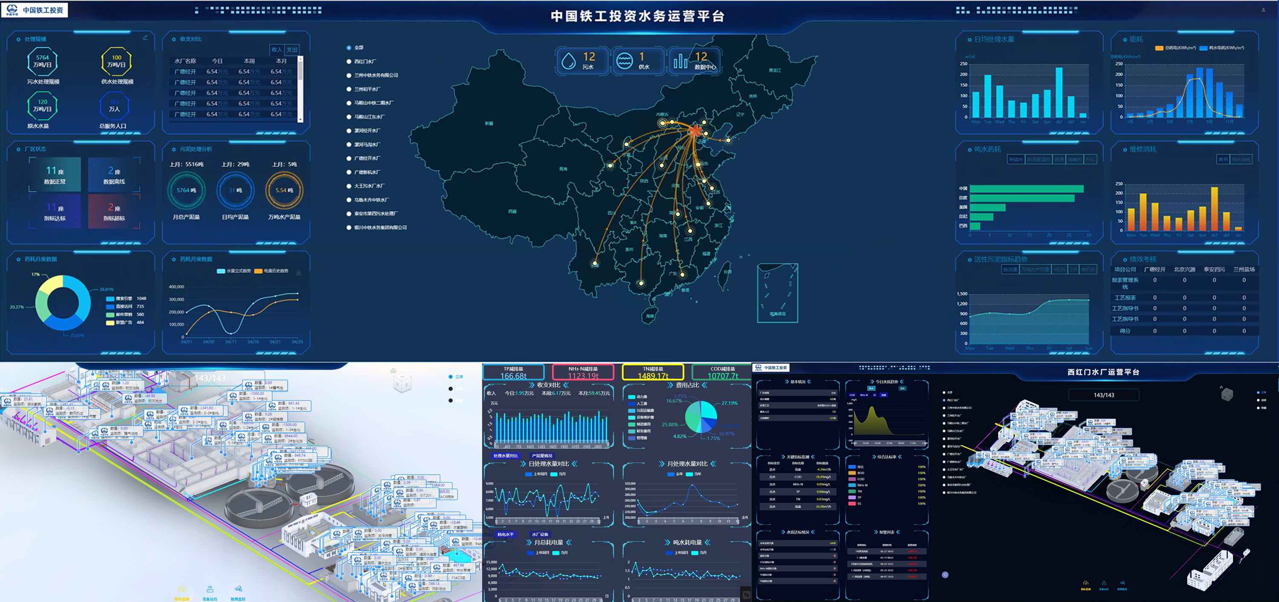Open the 水厂设备 tab
This screenshot has width=1279, height=602.
[540, 535]
